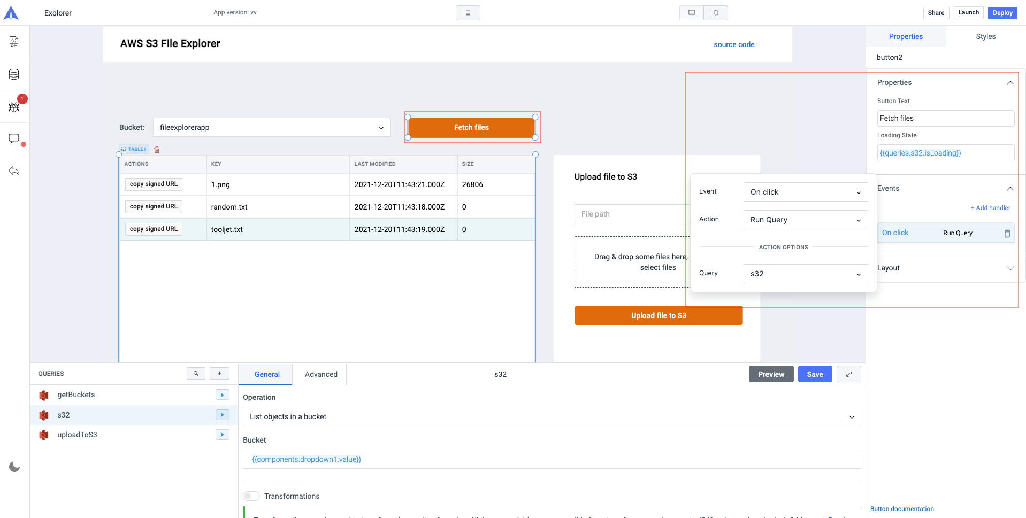
Task: Open the datasources database icon
Action: point(14,74)
